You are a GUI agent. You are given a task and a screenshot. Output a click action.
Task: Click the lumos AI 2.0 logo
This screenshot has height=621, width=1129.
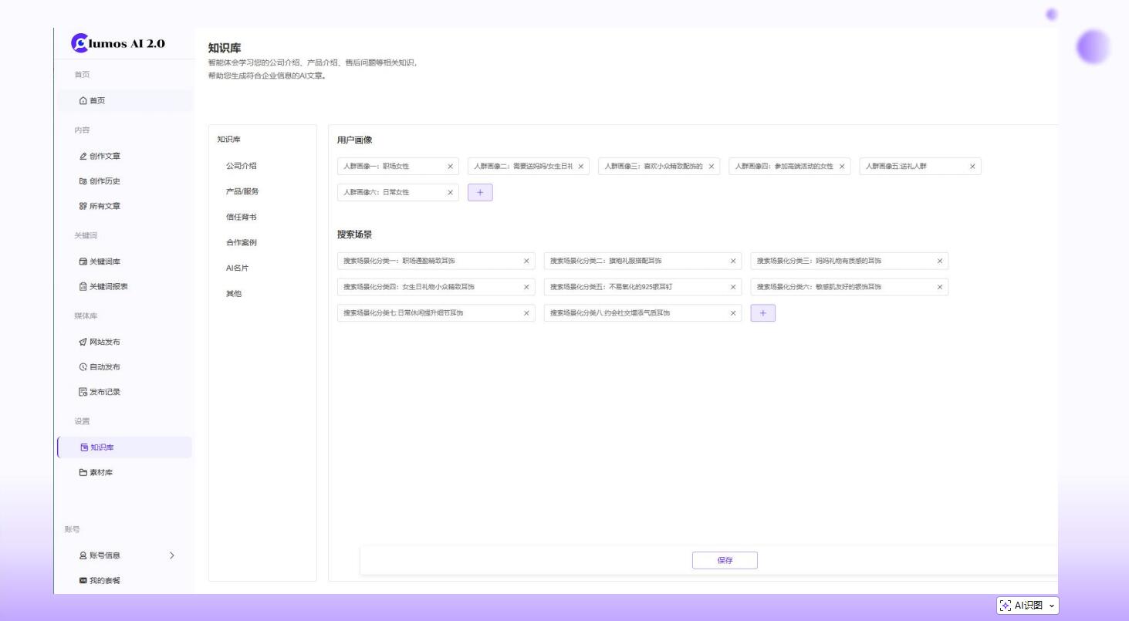click(x=118, y=43)
